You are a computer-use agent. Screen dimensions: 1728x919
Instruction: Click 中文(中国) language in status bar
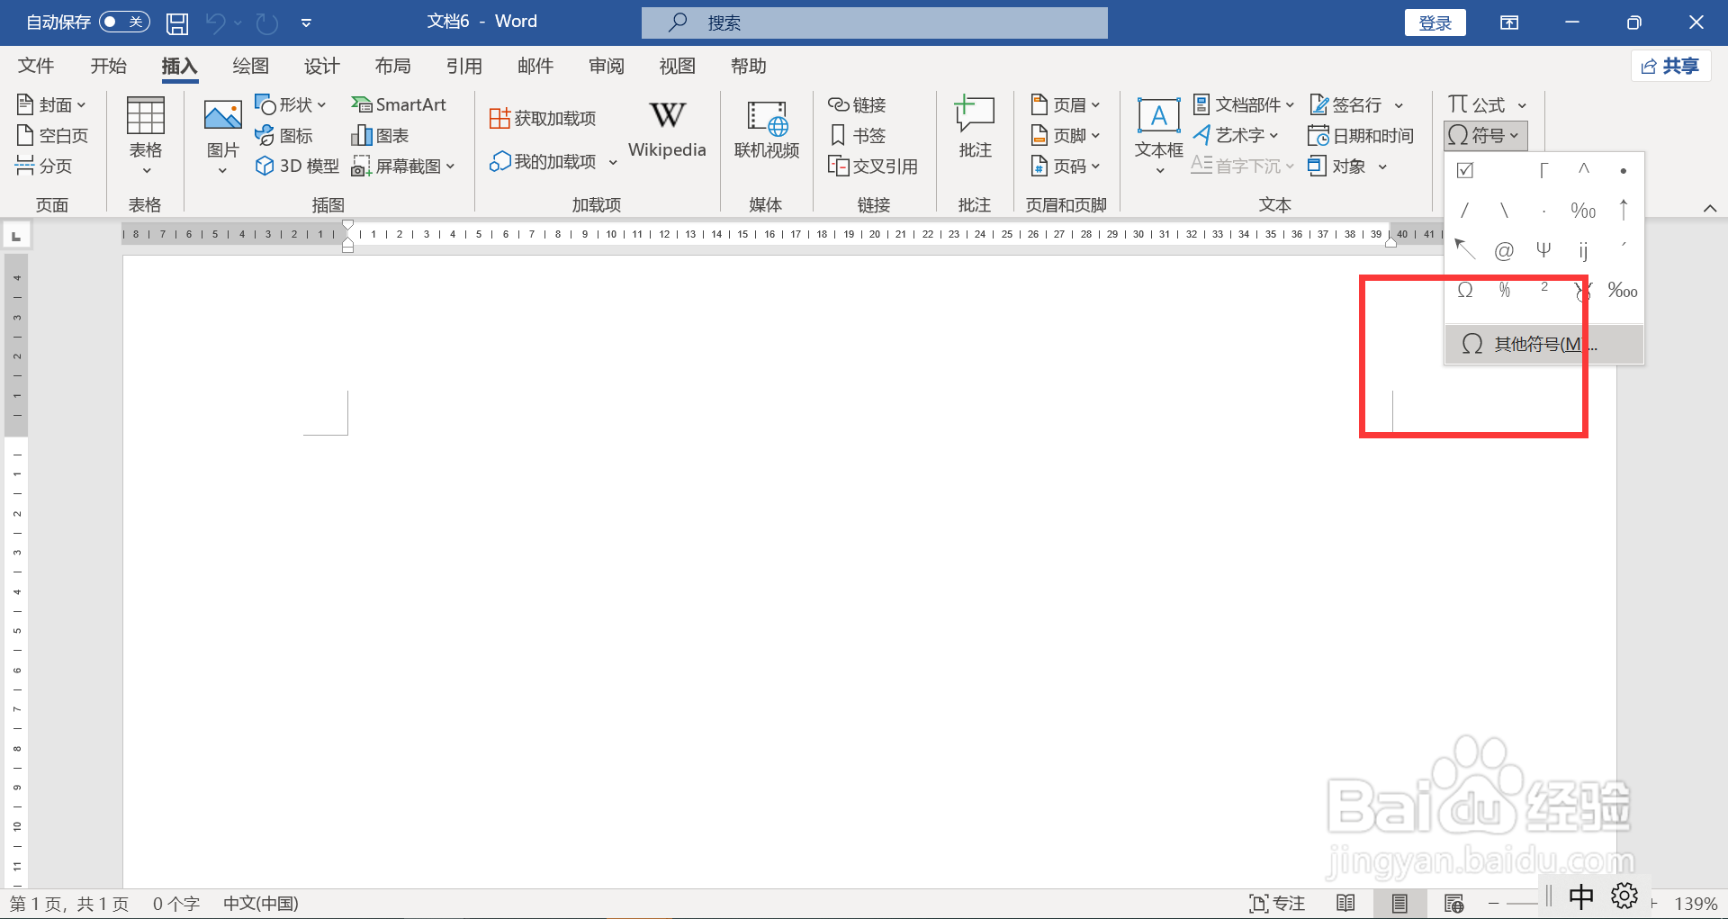261,904
